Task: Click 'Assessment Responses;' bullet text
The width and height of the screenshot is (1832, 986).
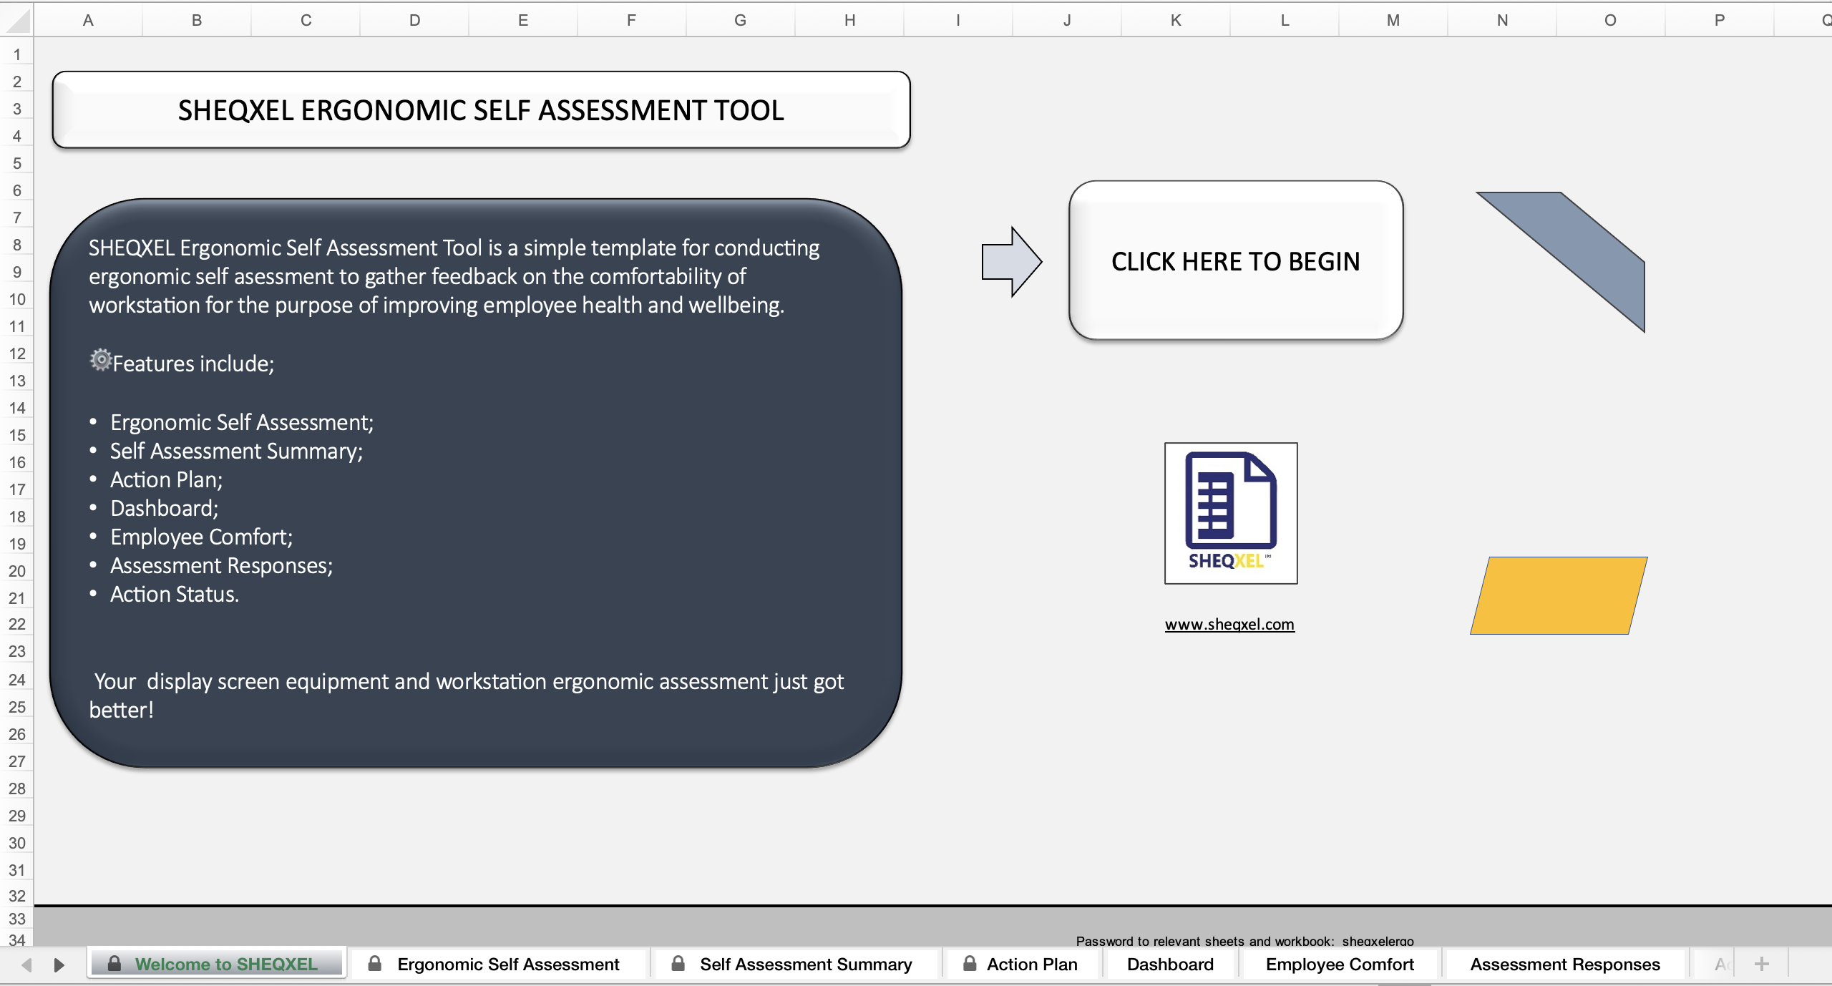Action: [x=221, y=565]
